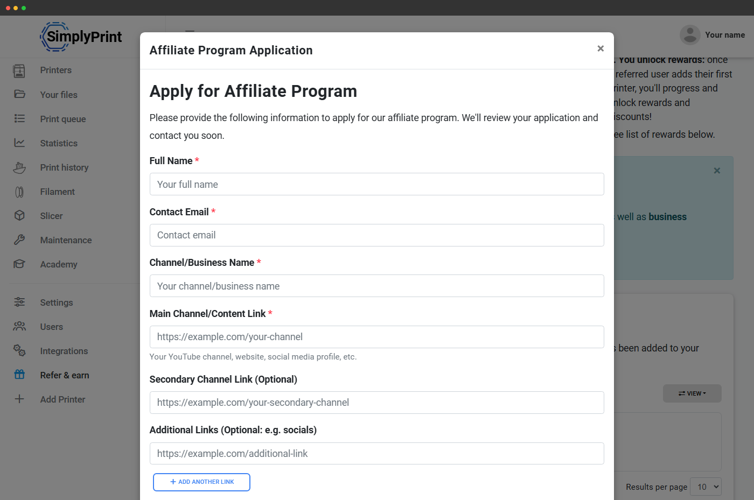Expand the VIEW dropdown button

(692, 393)
